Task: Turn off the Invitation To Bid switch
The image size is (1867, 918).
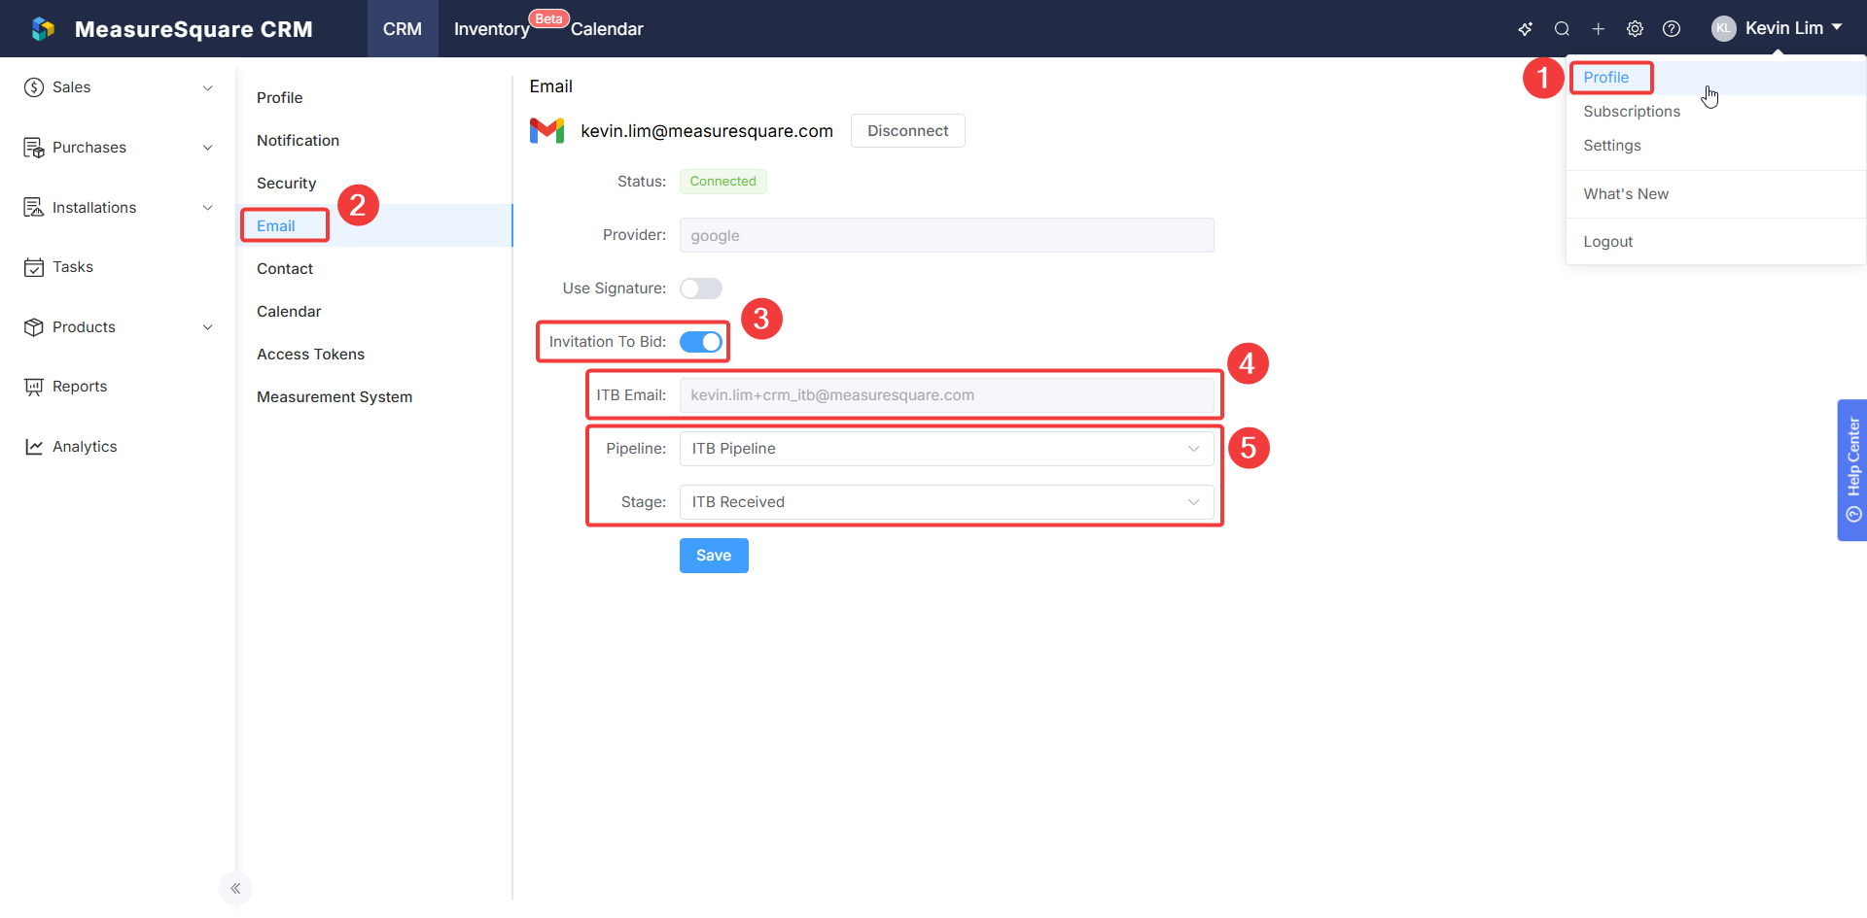Action: click(701, 342)
